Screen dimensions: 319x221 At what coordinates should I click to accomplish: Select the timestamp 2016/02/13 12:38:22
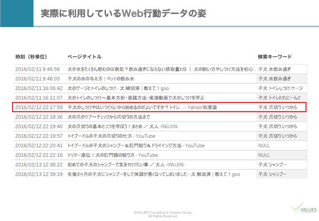39,165
